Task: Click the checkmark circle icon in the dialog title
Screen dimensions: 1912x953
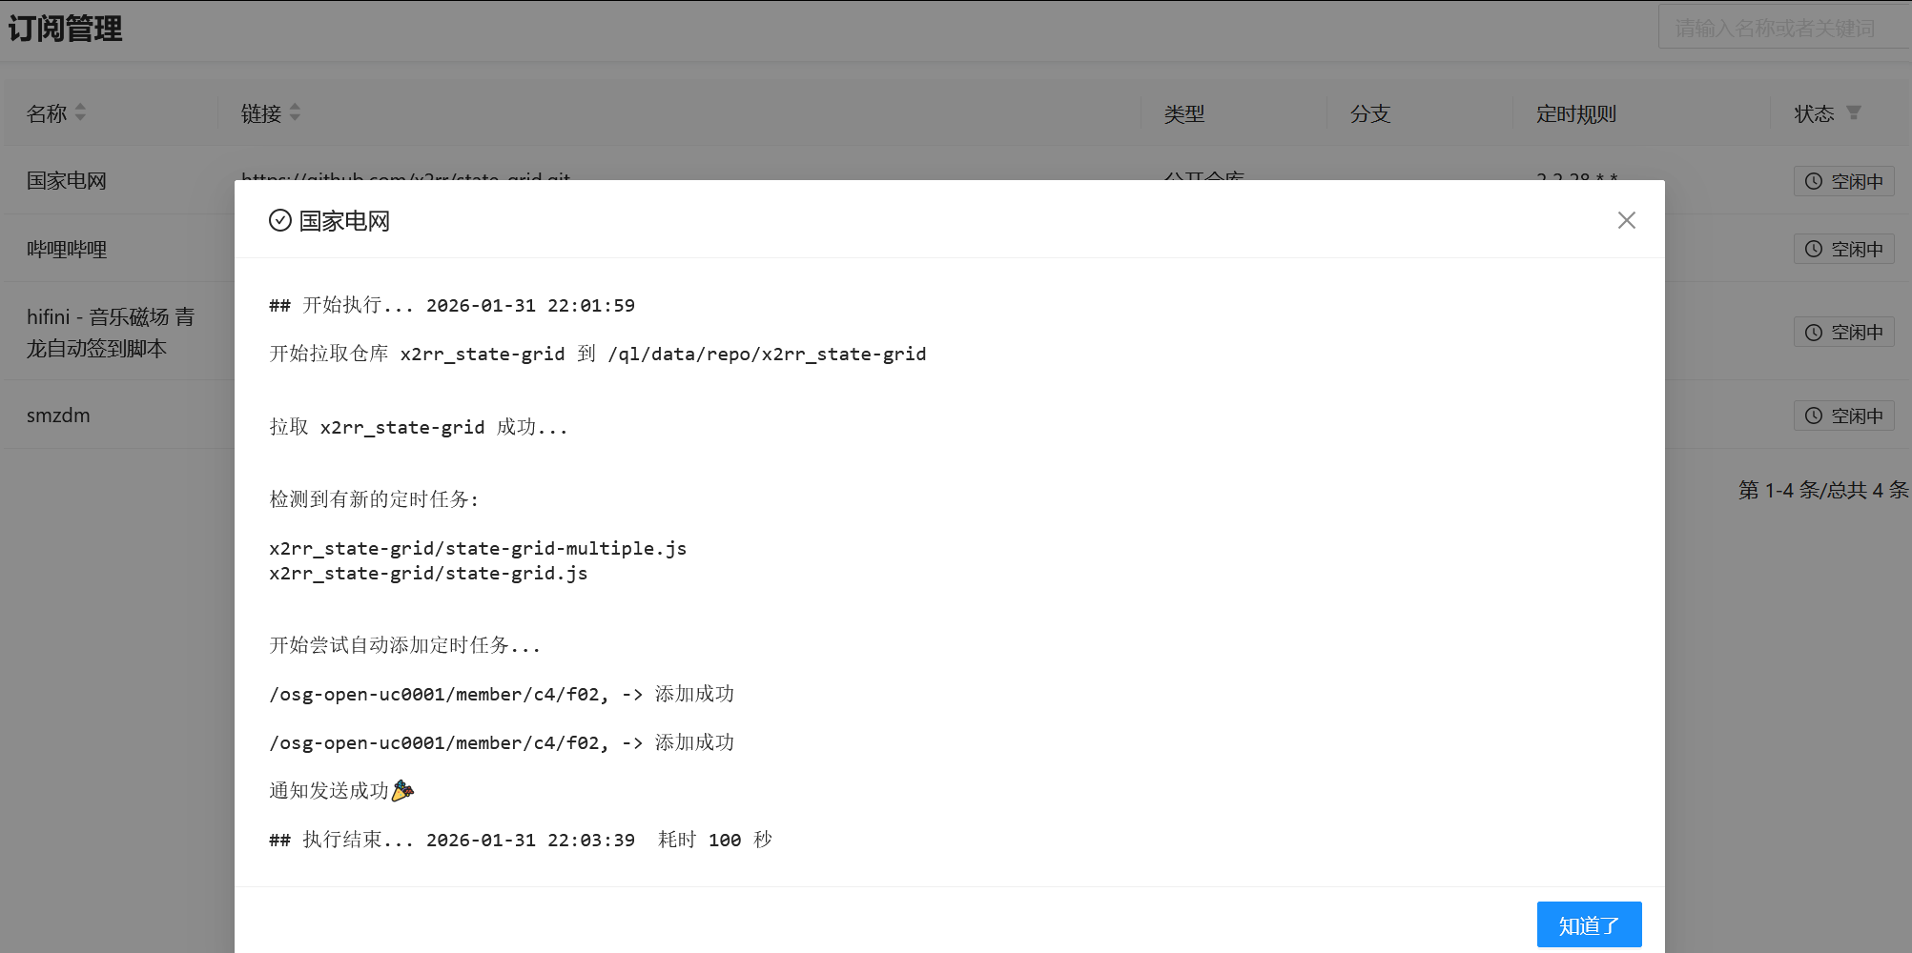Action: tap(278, 220)
